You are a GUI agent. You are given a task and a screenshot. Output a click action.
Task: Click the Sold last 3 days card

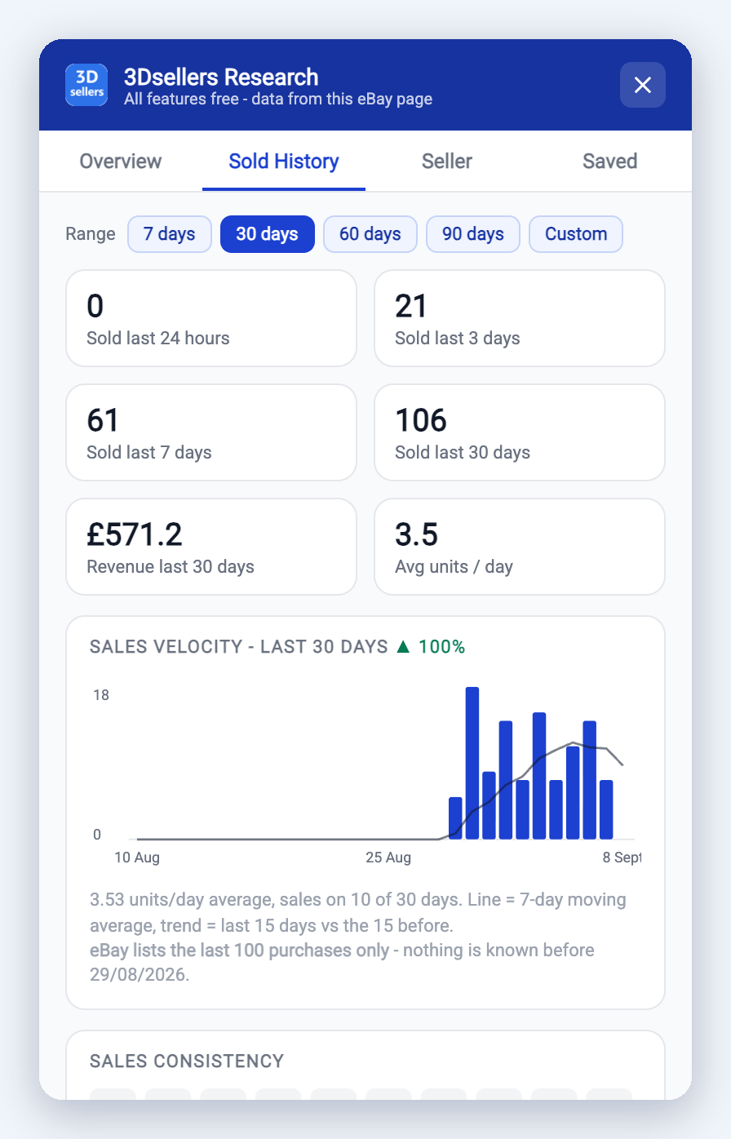click(520, 318)
